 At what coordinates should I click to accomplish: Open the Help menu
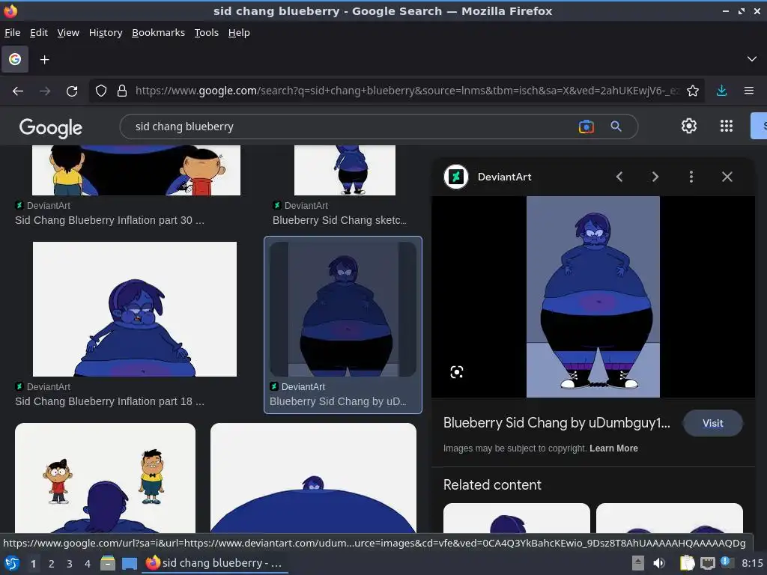point(239,33)
